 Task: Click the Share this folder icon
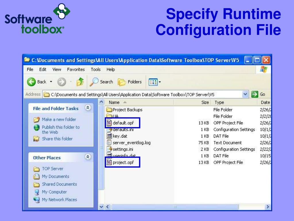click(x=36, y=139)
